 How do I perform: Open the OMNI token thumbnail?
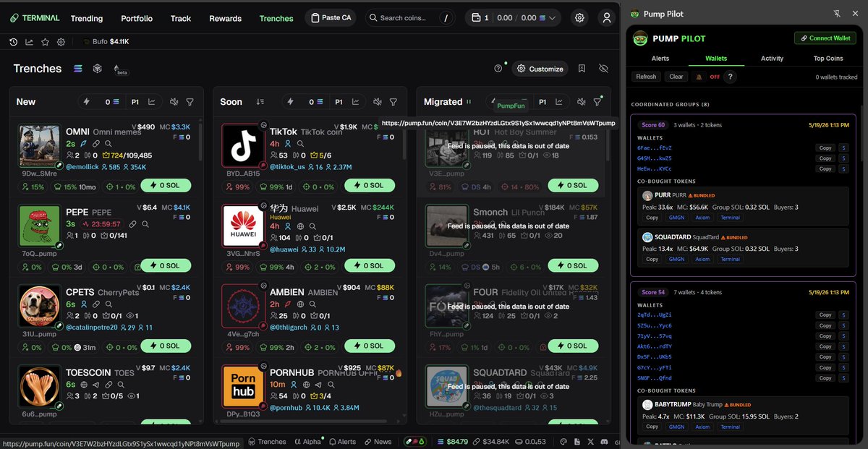(x=39, y=147)
